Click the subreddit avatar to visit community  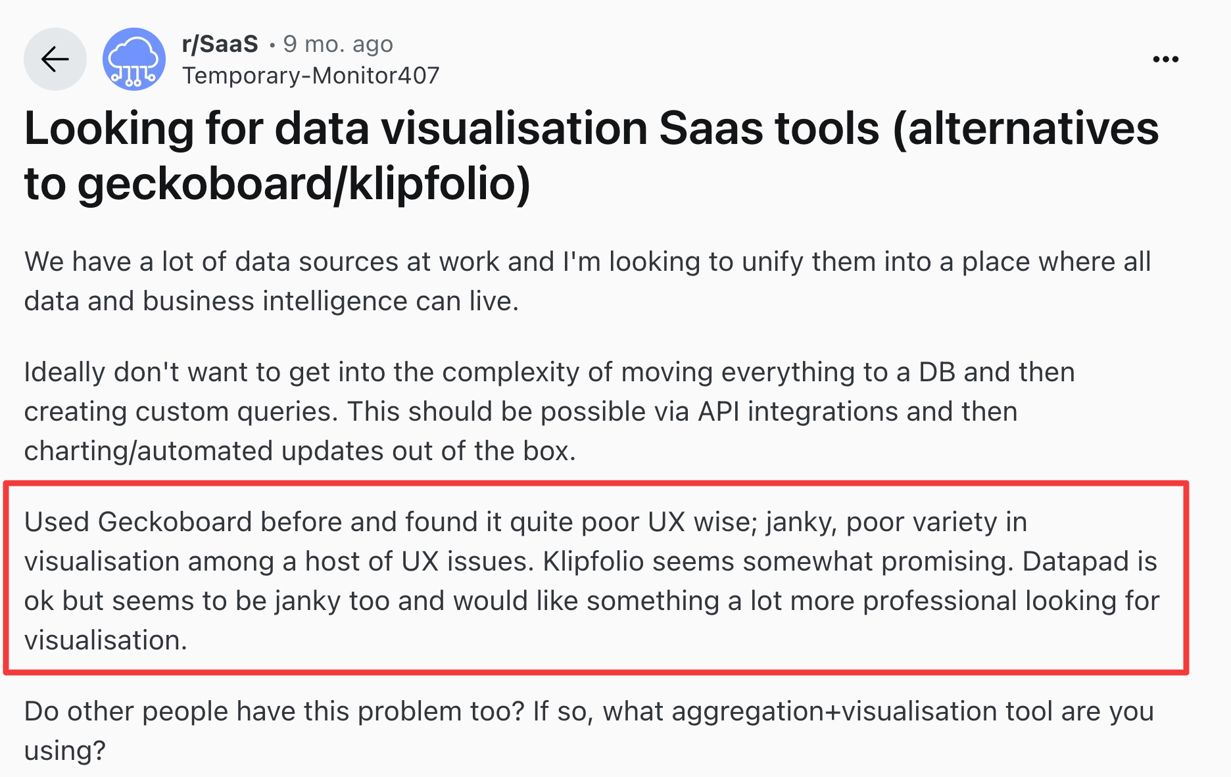click(133, 60)
